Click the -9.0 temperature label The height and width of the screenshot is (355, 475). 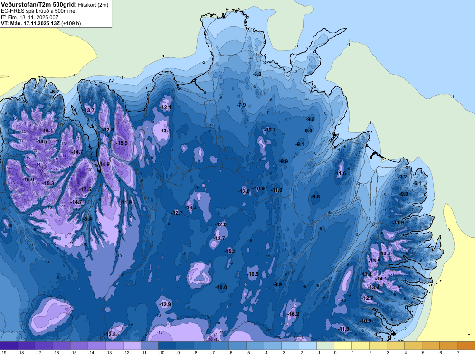click(x=308, y=131)
